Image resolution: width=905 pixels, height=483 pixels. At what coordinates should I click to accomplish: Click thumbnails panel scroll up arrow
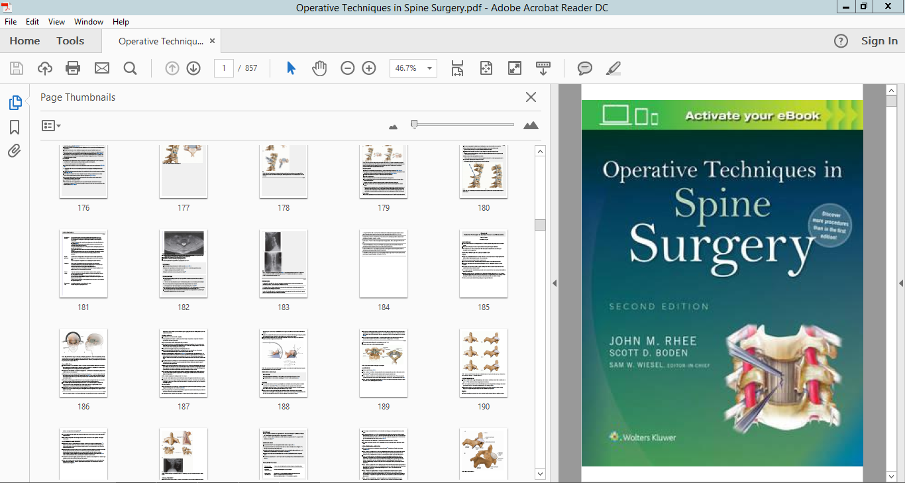pos(540,152)
